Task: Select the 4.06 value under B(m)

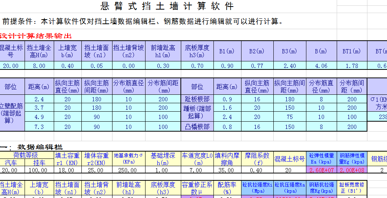Action: coord(321,66)
